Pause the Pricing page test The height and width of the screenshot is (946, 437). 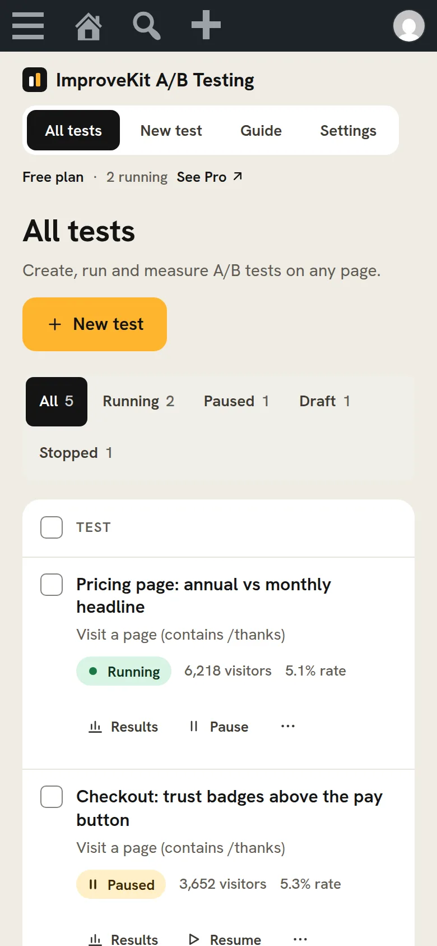tap(218, 727)
